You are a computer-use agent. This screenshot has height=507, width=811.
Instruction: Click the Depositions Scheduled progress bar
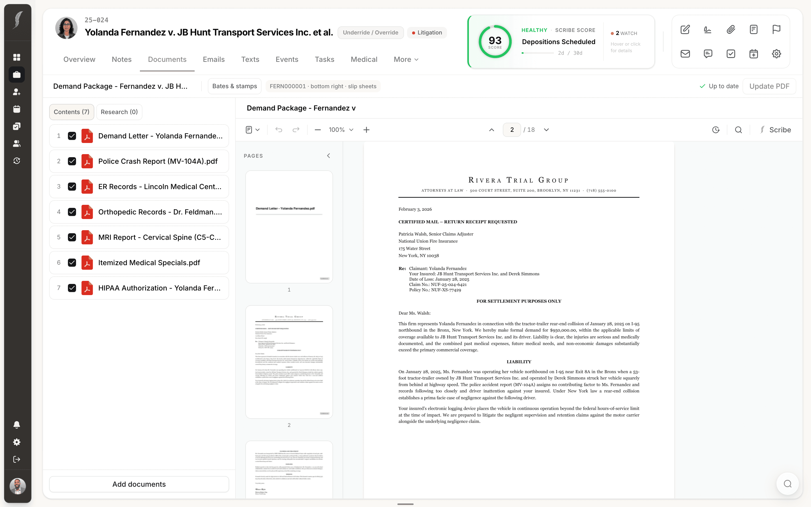point(538,53)
